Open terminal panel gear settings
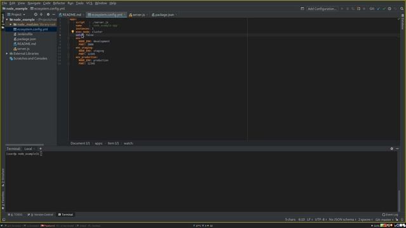This screenshot has height=228, width=406. pos(392,149)
